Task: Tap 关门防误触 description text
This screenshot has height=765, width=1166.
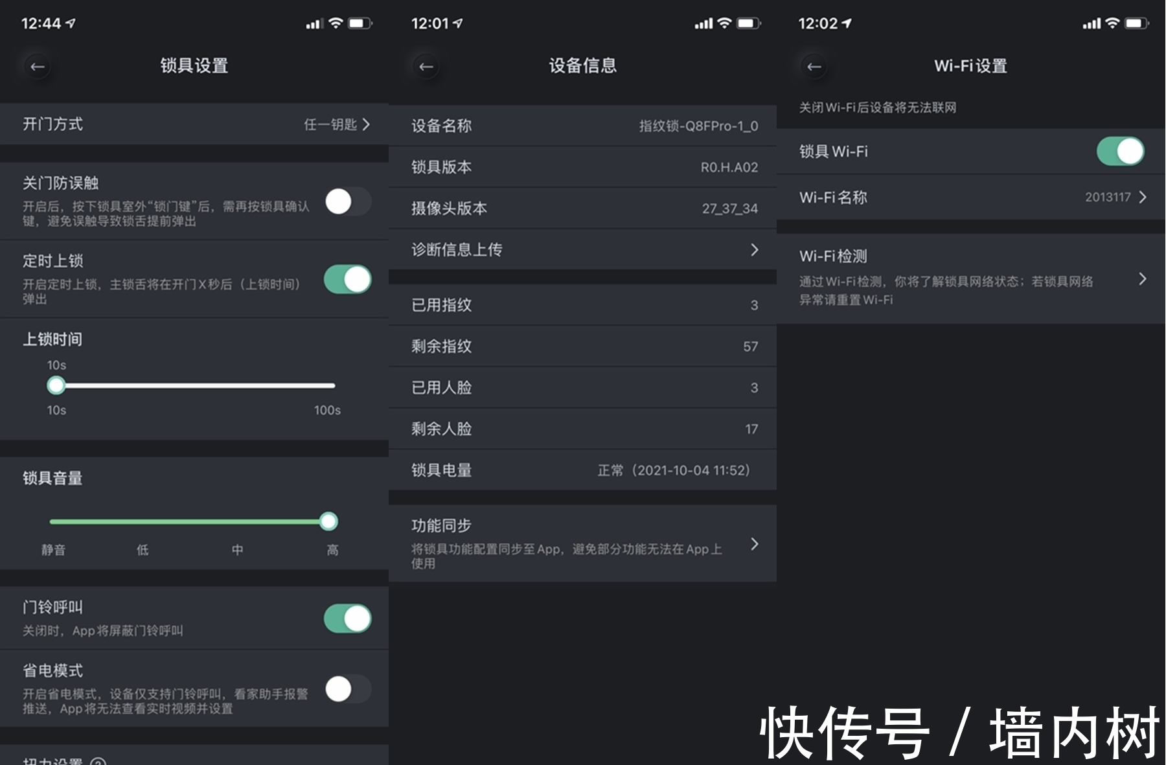Action: tap(166, 214)
